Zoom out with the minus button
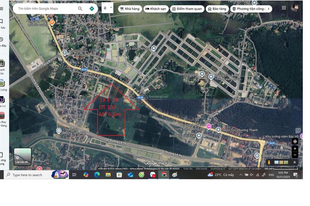Screen dimensions: 310x206 coord(295,155)
